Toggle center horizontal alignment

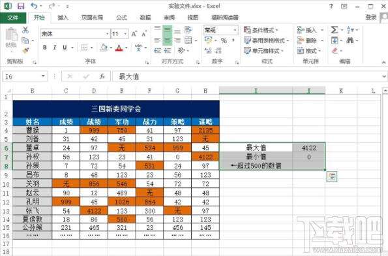(168, 40)
